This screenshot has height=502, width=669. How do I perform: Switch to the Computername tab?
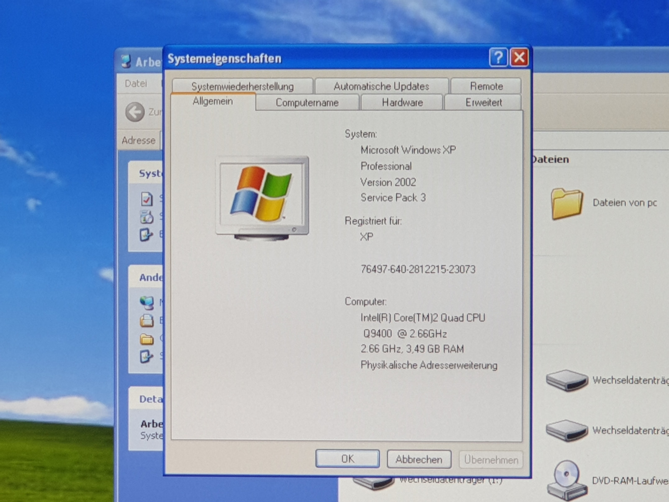[307, 103]
